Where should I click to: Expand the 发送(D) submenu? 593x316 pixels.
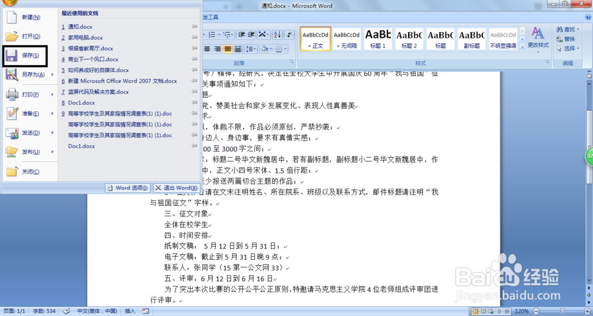53,133
